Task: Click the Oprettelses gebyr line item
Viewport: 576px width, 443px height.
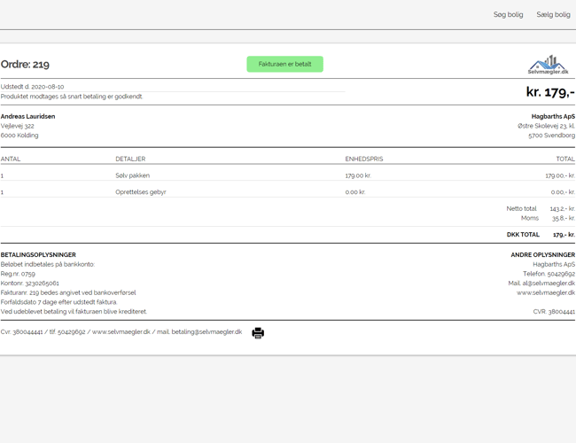Action: click(140, 191)
